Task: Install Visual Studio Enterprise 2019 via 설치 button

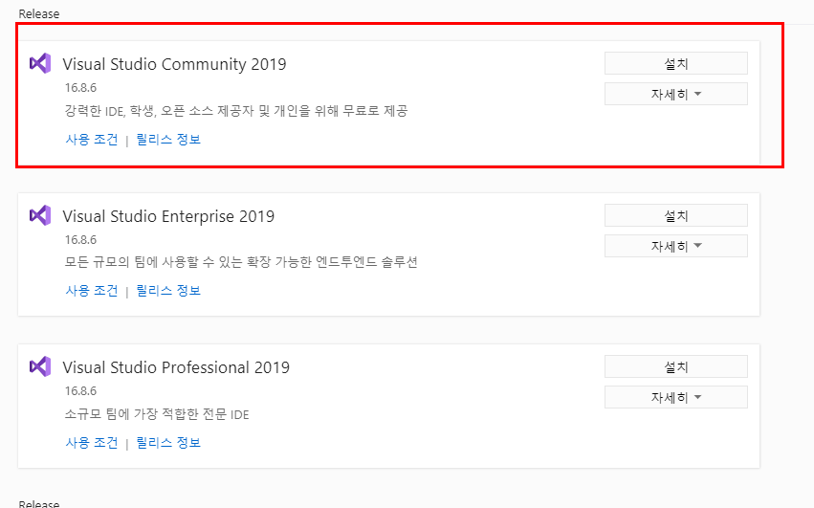Action: click(676, 215)
